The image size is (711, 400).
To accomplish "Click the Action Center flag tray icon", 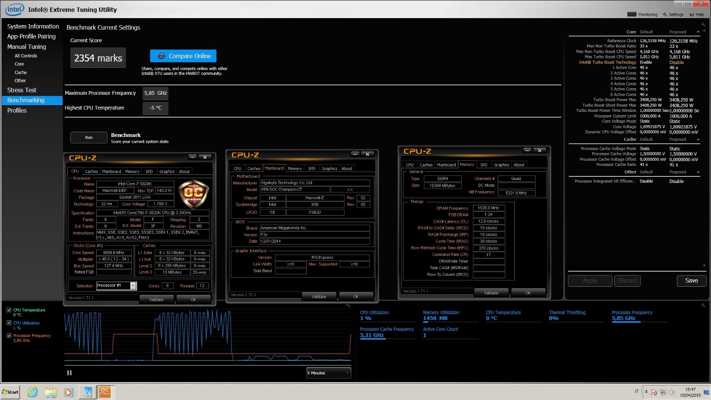I will (654, 392).
